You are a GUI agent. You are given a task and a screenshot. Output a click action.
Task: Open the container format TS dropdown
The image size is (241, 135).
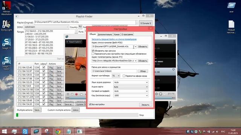click(x=116, y=76)
